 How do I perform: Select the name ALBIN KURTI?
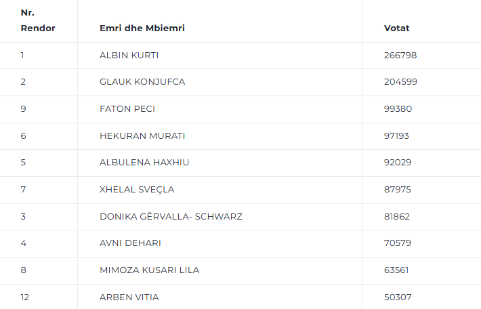point(129,55)
